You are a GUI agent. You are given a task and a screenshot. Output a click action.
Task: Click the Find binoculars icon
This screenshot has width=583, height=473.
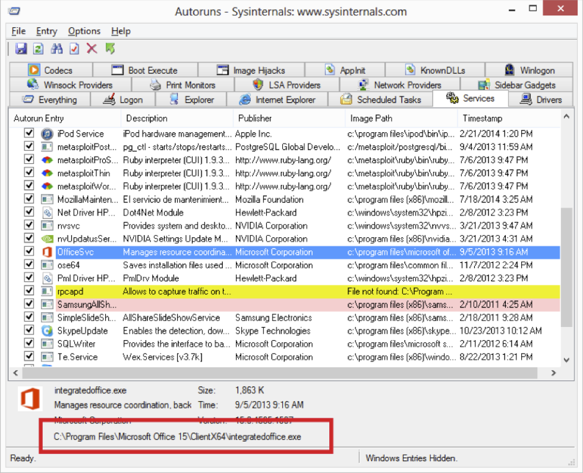tap(56, 49)
